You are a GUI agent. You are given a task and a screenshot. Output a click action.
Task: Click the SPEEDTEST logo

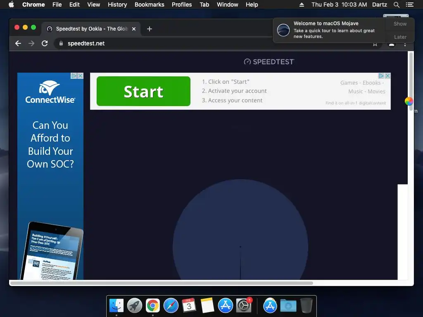click(x=269, y=62)
